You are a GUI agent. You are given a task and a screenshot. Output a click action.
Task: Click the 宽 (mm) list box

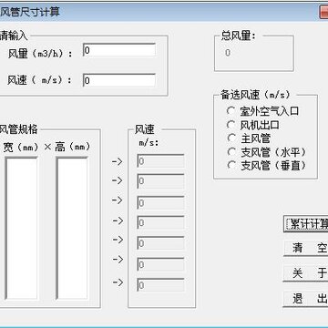(21, 228)
